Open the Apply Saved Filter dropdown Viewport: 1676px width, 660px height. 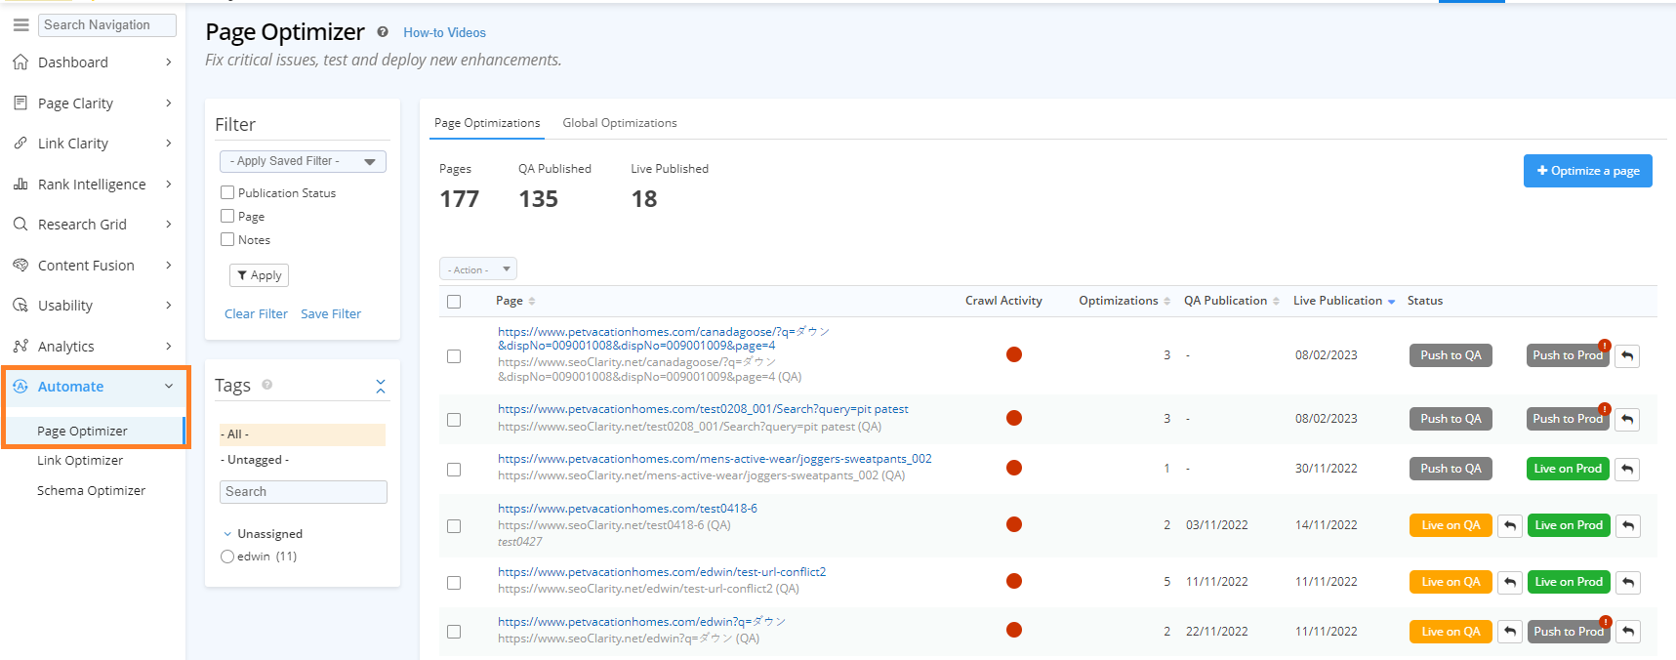coord(303,161)
